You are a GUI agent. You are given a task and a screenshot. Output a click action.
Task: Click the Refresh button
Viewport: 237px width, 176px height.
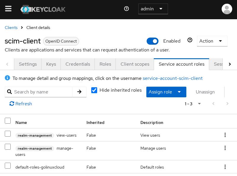tap(20, 104)
